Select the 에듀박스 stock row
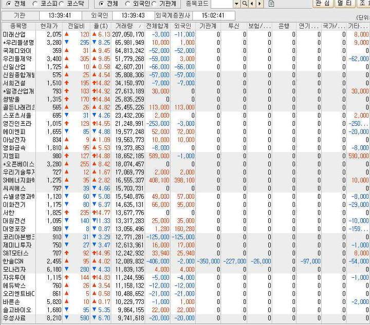This screenshot has width=370, height=325. [185, 285]
